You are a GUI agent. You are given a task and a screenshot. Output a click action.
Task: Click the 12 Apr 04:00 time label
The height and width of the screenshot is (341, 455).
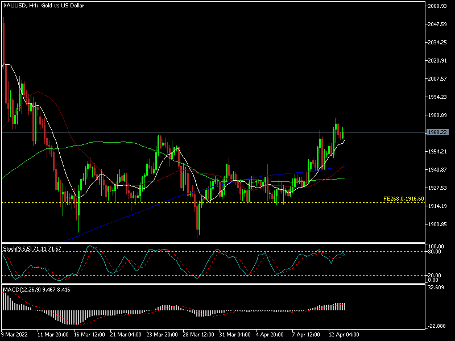click(x=343, y=334)
